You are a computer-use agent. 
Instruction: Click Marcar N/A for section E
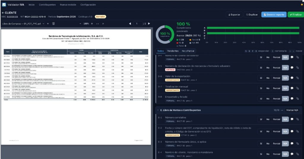(x=292, y=110)
